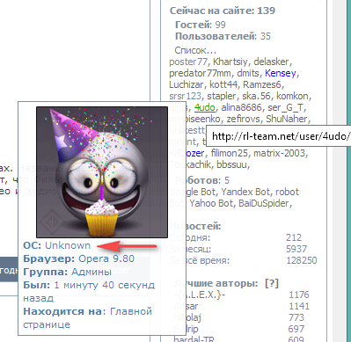Screen dimensions: 351x342
Task: Click BaiDuSpider bot entry
Action: click(x=264, y=203)
